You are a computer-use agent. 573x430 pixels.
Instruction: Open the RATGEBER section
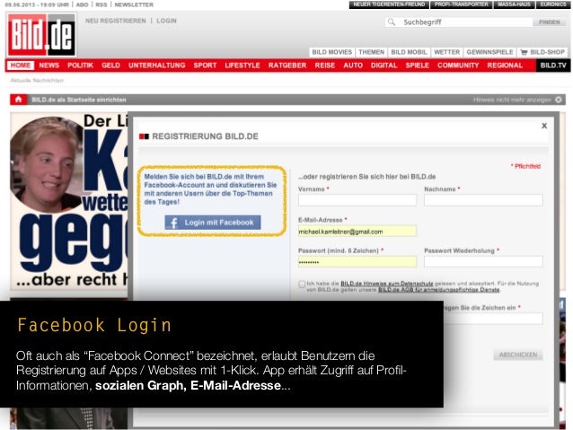(287, 66)
